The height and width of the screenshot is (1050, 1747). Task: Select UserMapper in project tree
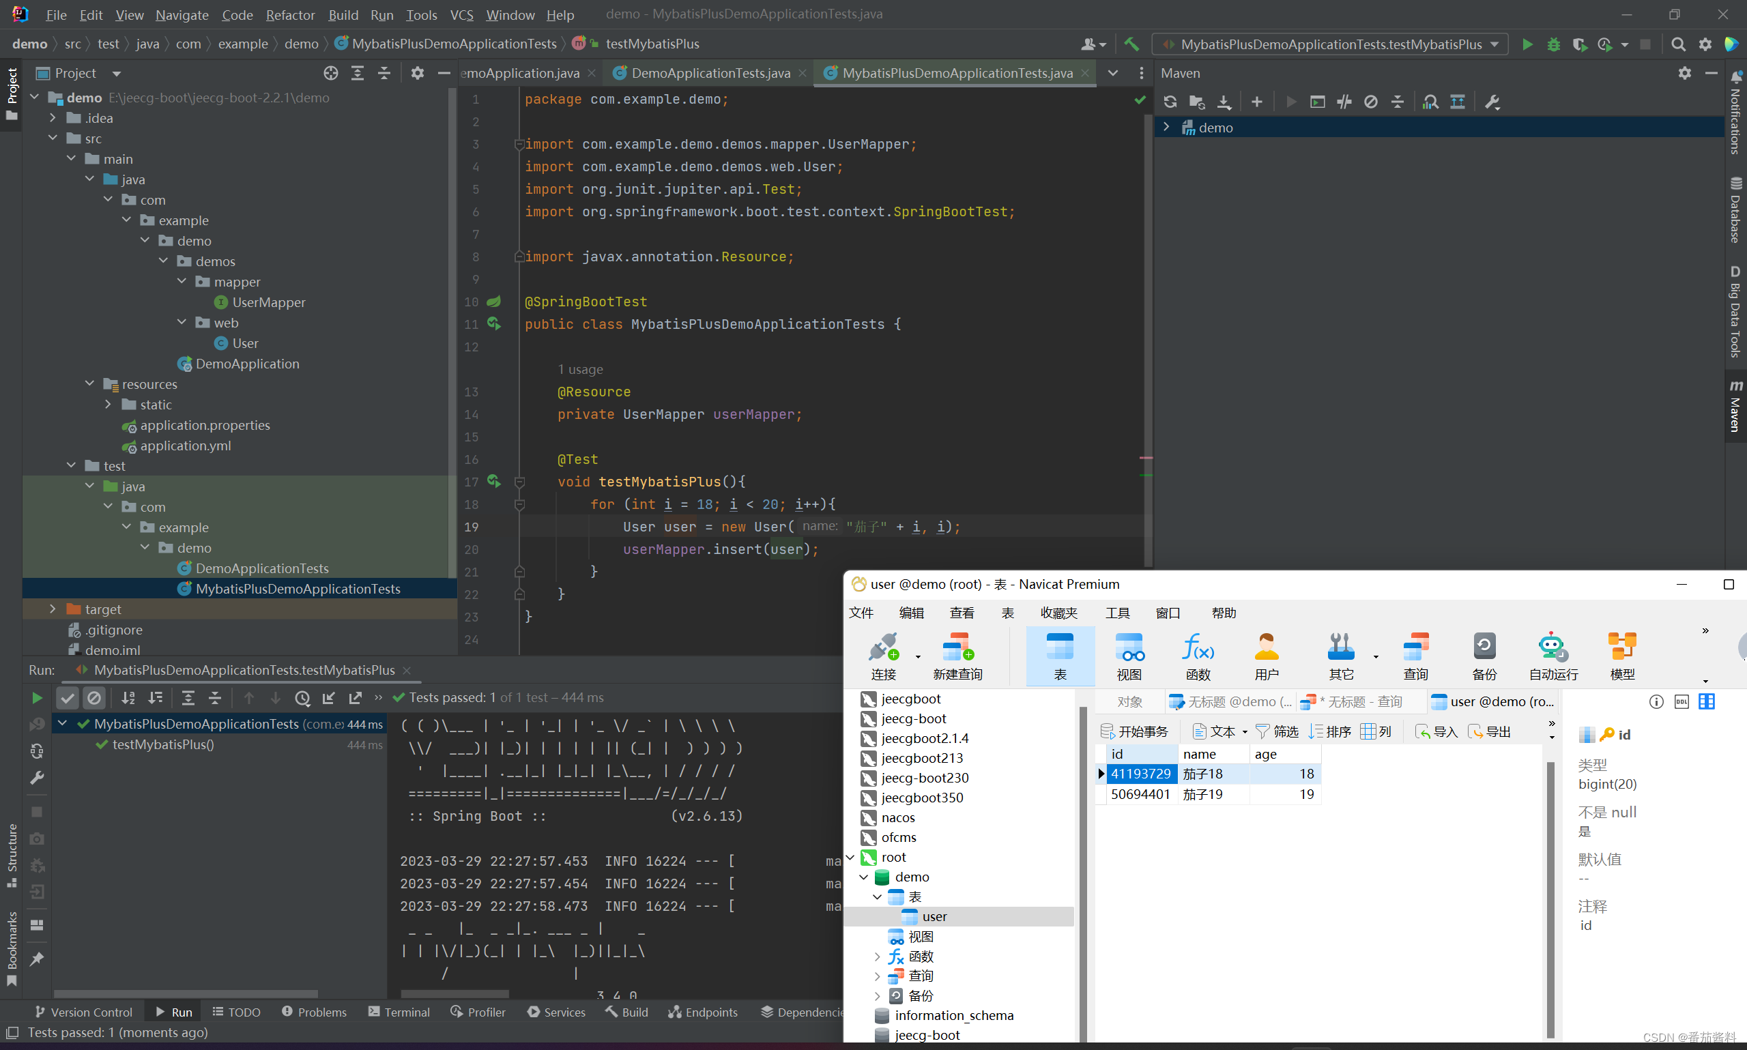click(x=269, y=302)
